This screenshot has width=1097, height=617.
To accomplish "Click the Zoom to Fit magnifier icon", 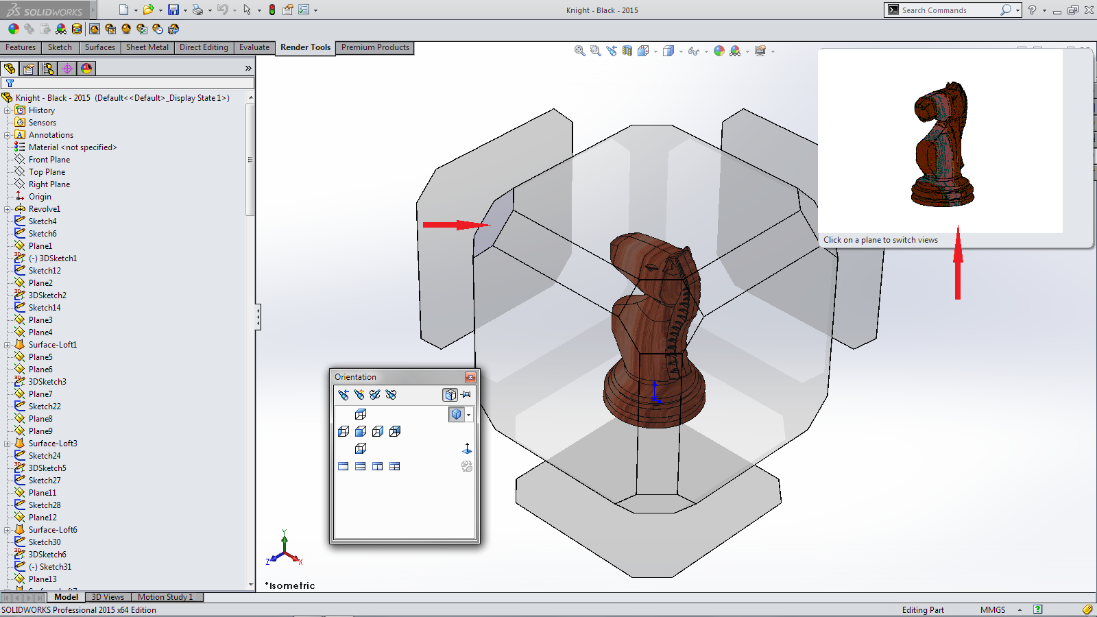I will pyautogui.click(x=579, y=51).
